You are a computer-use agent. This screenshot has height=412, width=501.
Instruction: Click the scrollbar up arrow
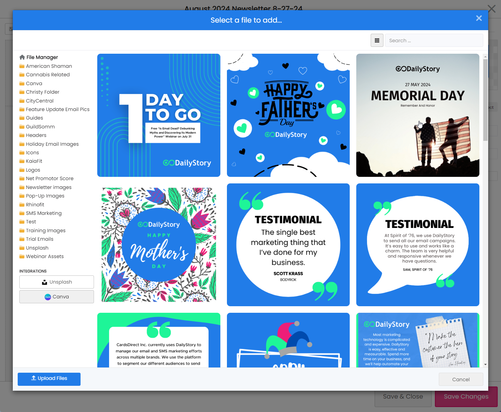(x=485, y=57)
